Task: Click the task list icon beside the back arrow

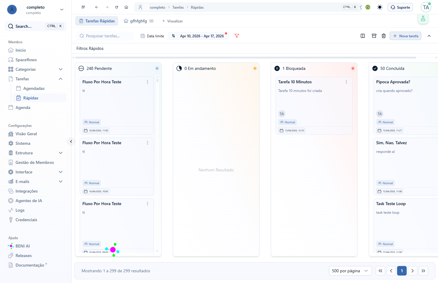Action: pyautogui.click(x=83, y=7)
